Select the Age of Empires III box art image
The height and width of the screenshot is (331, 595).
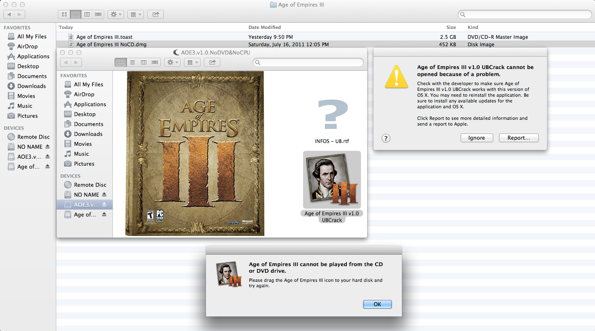(195, 153)
